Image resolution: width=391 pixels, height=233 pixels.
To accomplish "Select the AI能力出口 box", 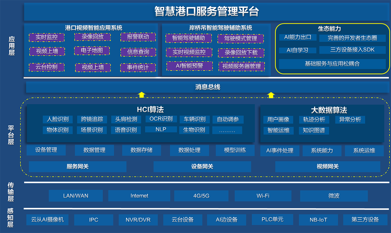I will click(298, 37).
